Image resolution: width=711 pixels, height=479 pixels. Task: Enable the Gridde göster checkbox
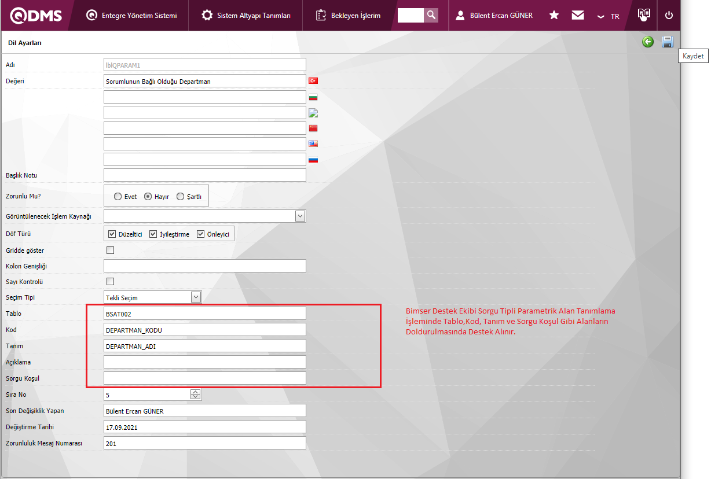click(111, 250)
